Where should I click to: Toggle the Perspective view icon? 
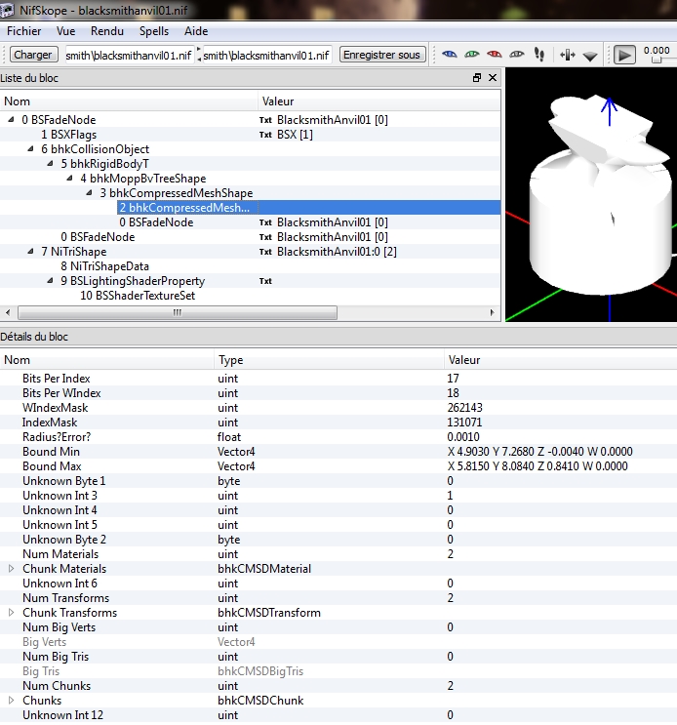[590, 57]
